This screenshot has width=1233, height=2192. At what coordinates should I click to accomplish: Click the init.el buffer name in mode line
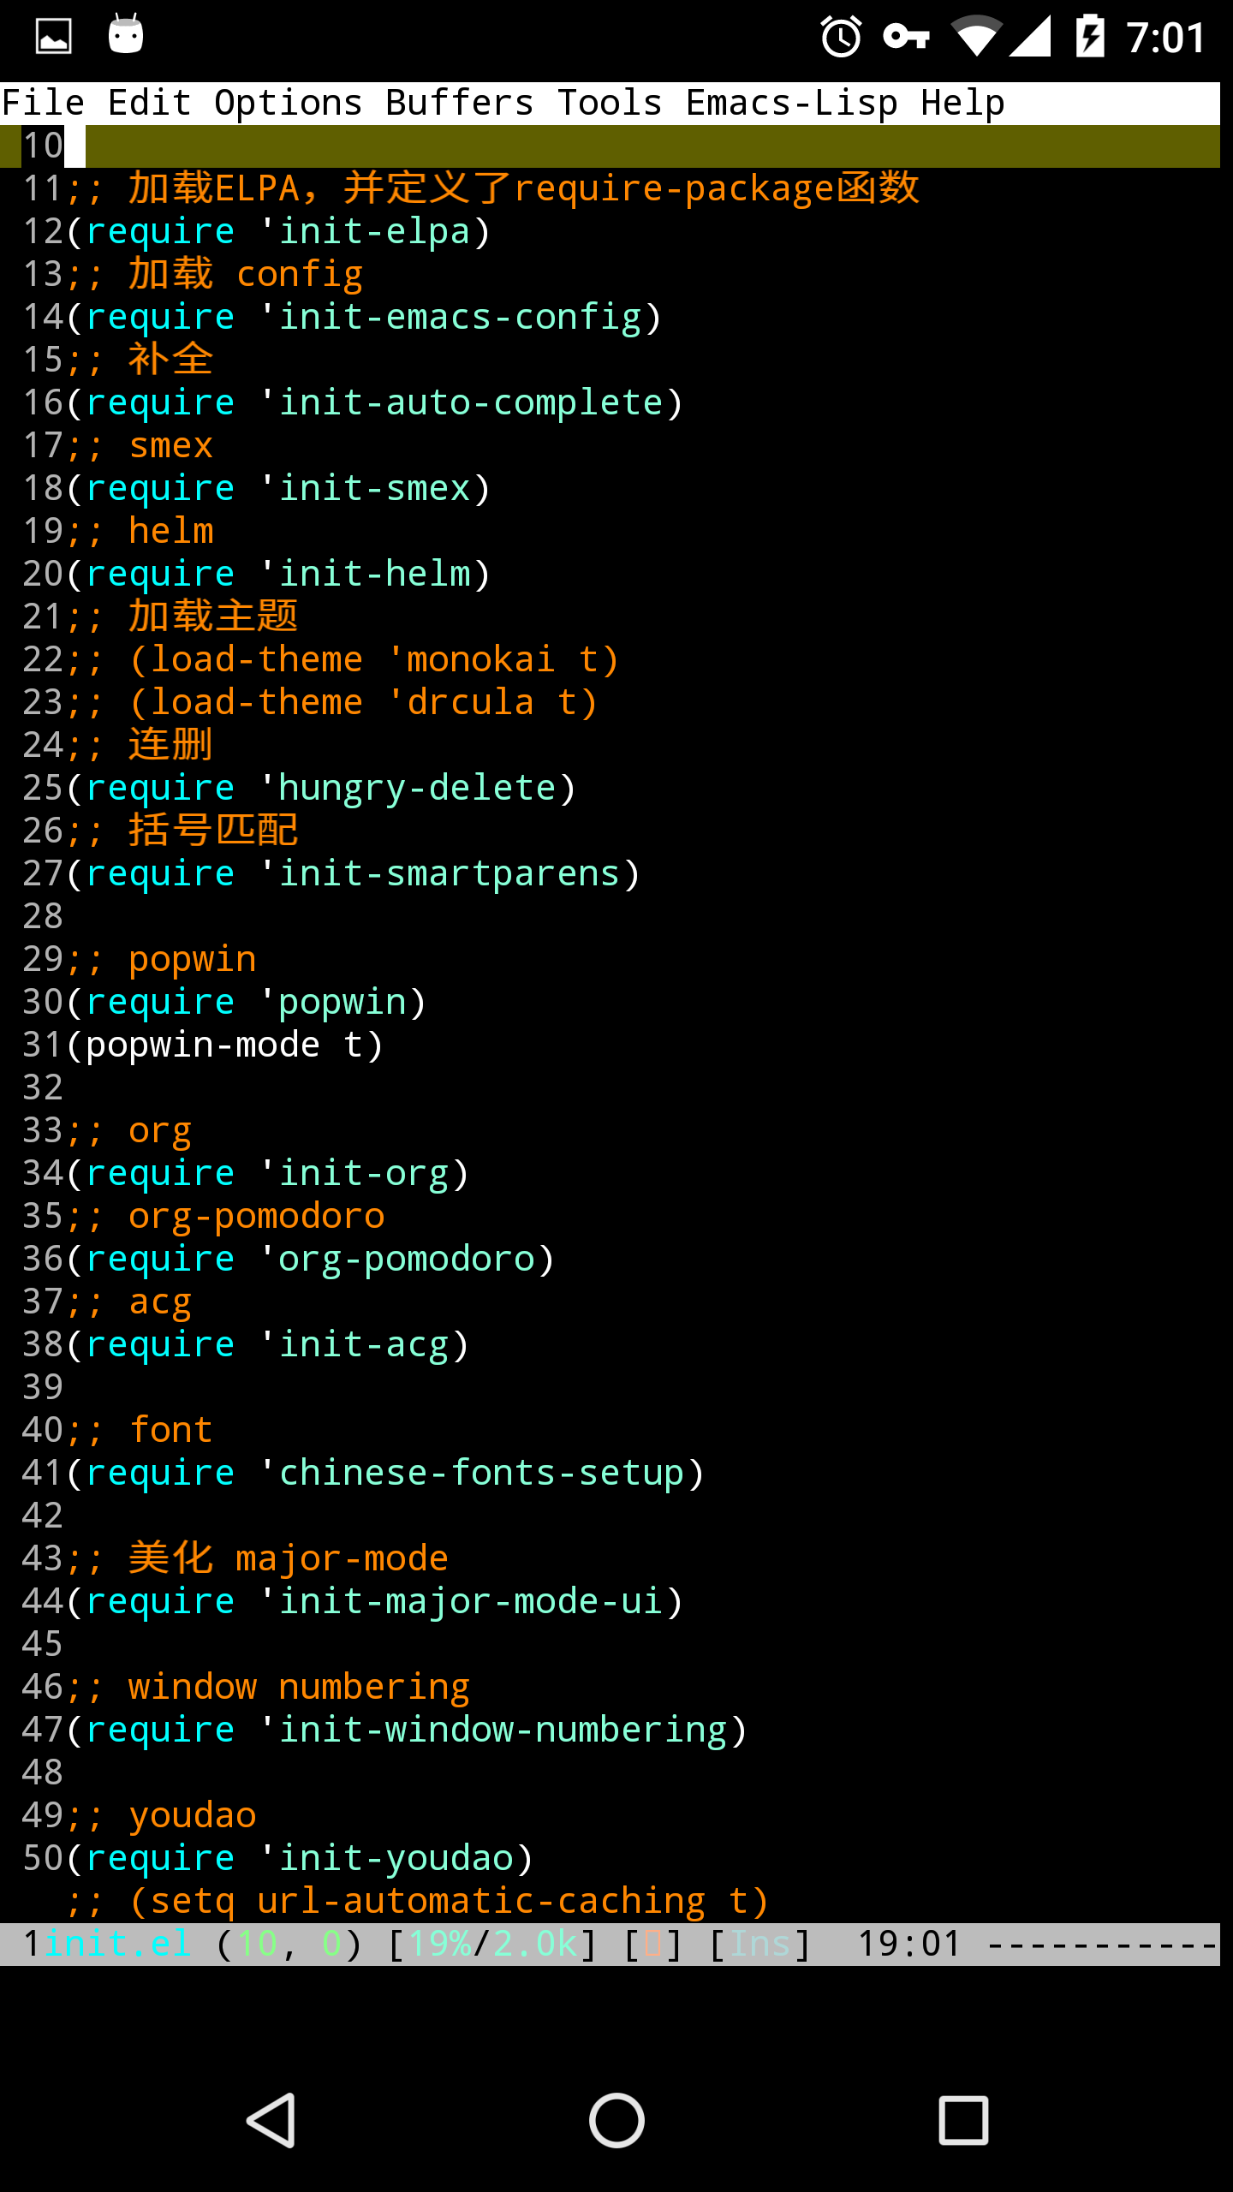(x=117, y=1943)
